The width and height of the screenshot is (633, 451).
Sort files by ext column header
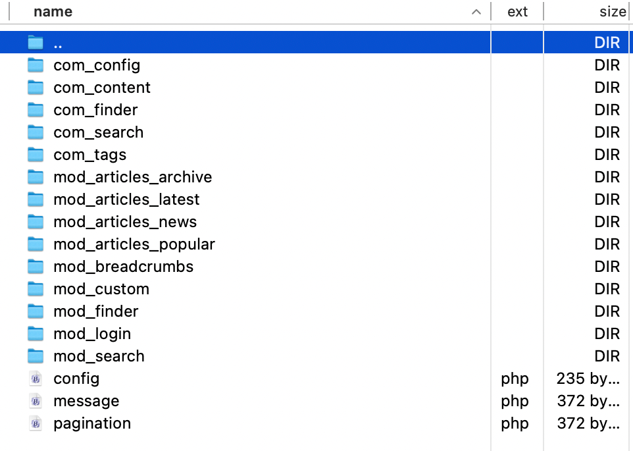click(x=517, y=12)
